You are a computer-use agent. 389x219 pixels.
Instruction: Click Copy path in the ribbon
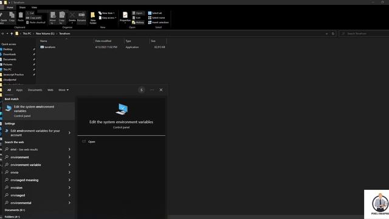(34, 18)
